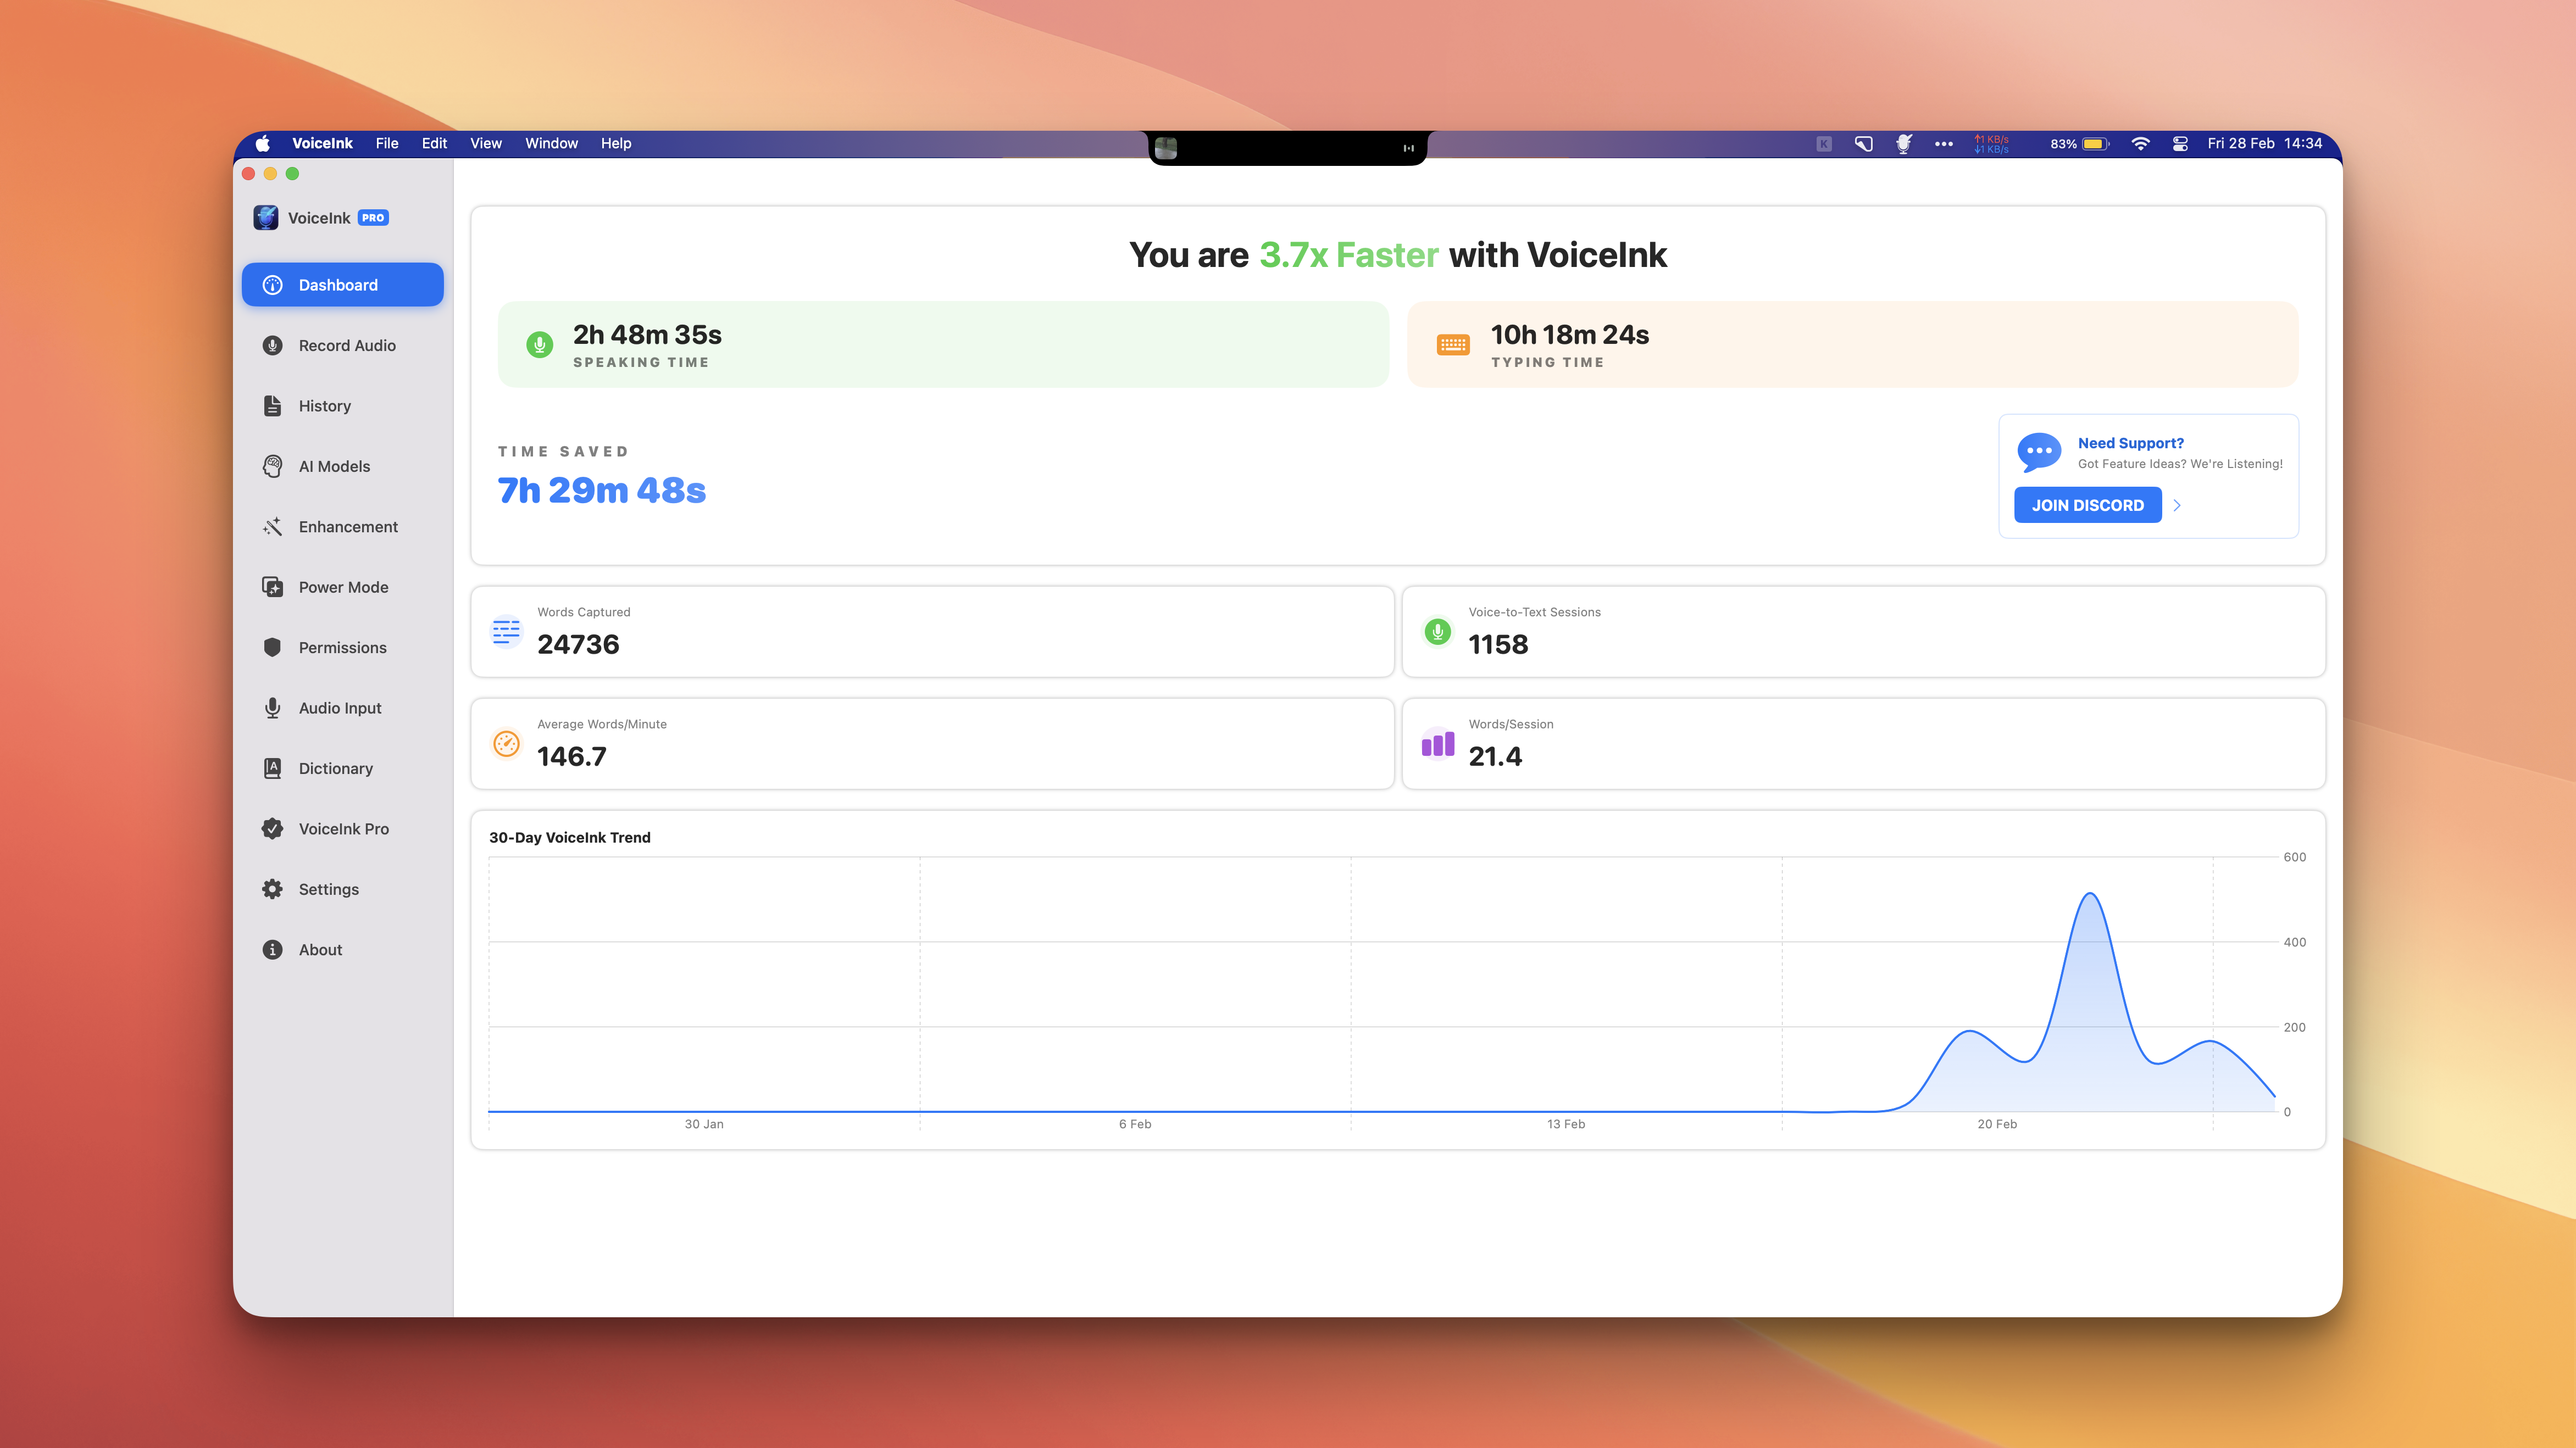Click the About info icon
Screen dimensions: 2576x1448
(272, 949)
